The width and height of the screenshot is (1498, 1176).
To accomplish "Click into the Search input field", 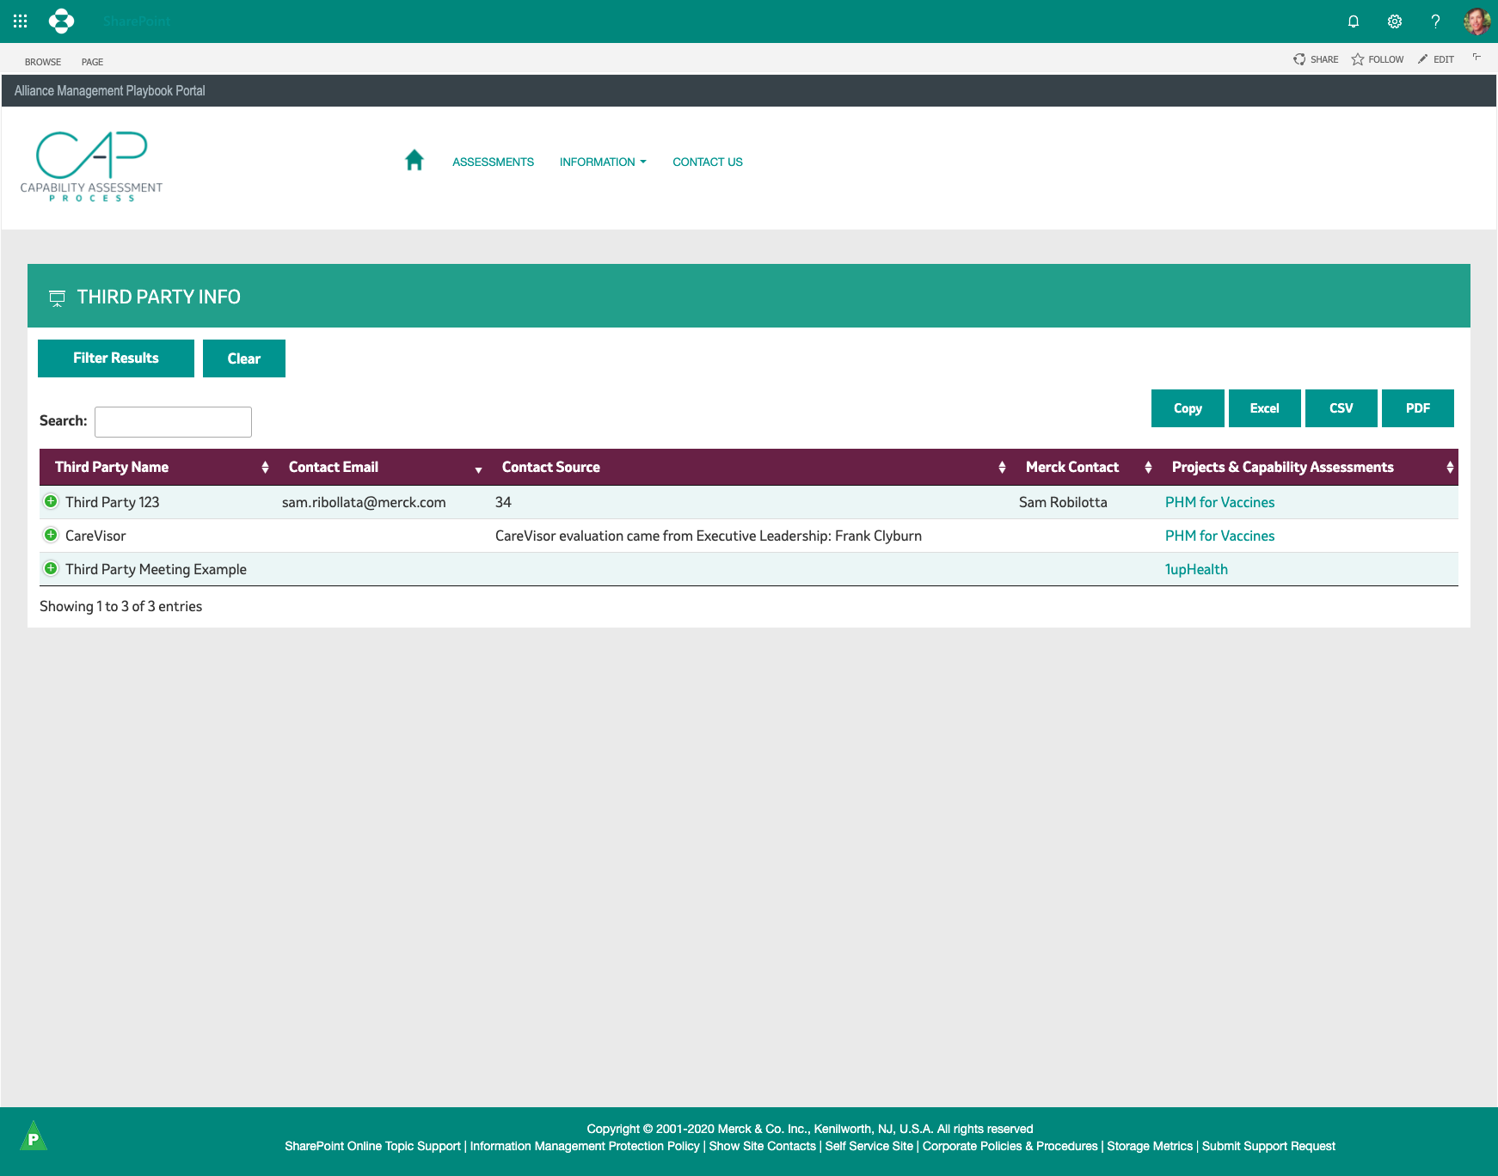I will pos(173,422).
